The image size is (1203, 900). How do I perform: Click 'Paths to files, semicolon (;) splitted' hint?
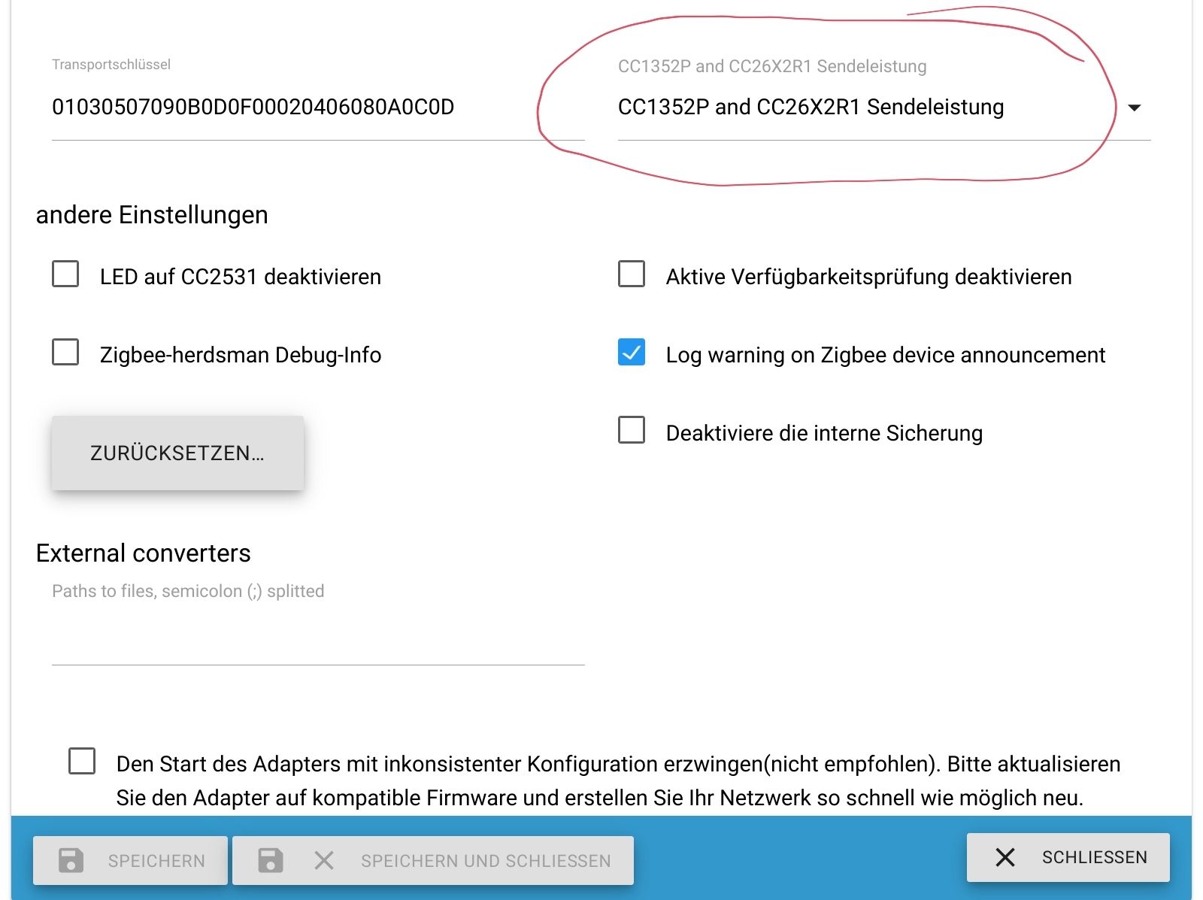(188, 591)
